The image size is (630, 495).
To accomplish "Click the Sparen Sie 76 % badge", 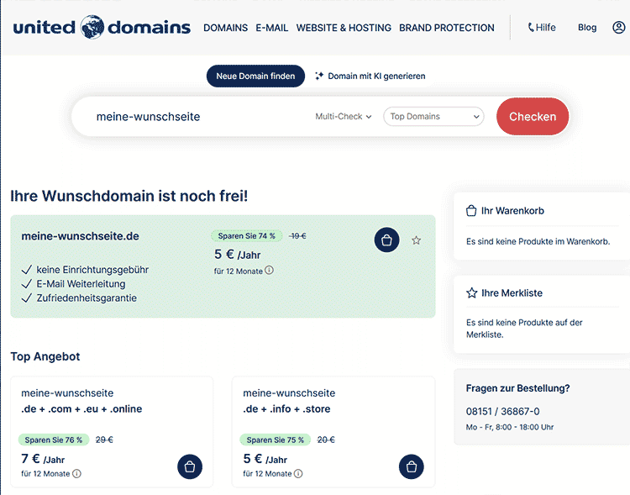I will point(54,440).
